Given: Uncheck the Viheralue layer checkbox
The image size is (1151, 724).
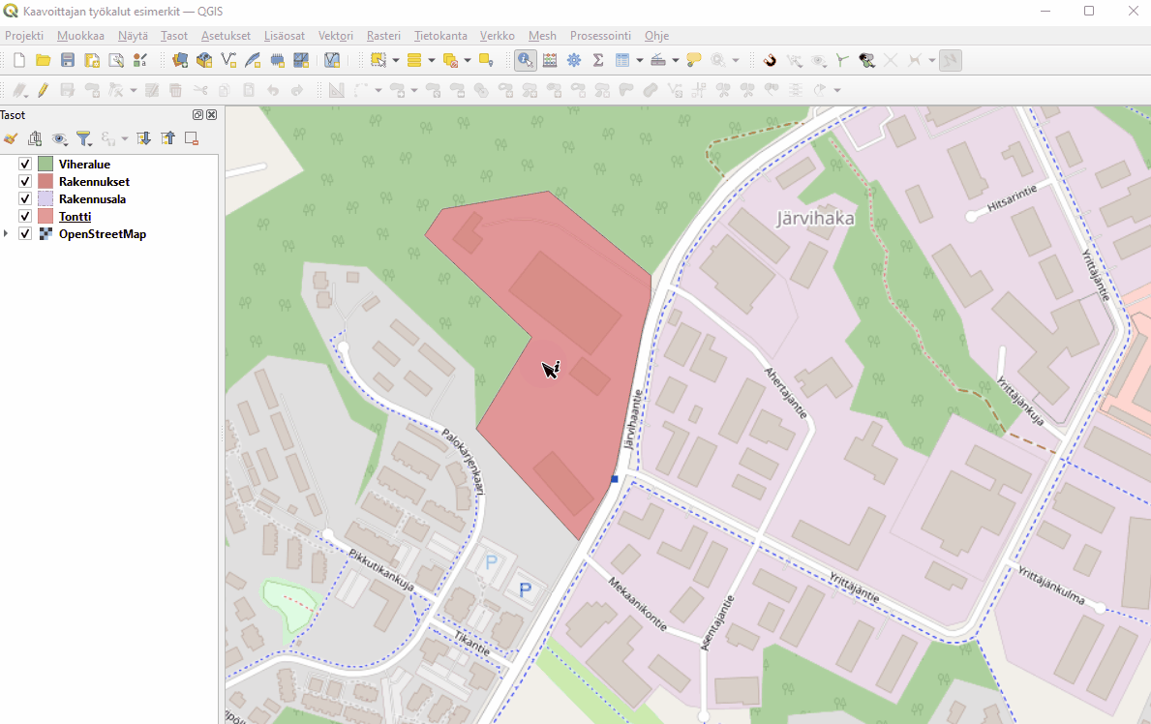Looking at the screenshot, I should click(26, 165).
